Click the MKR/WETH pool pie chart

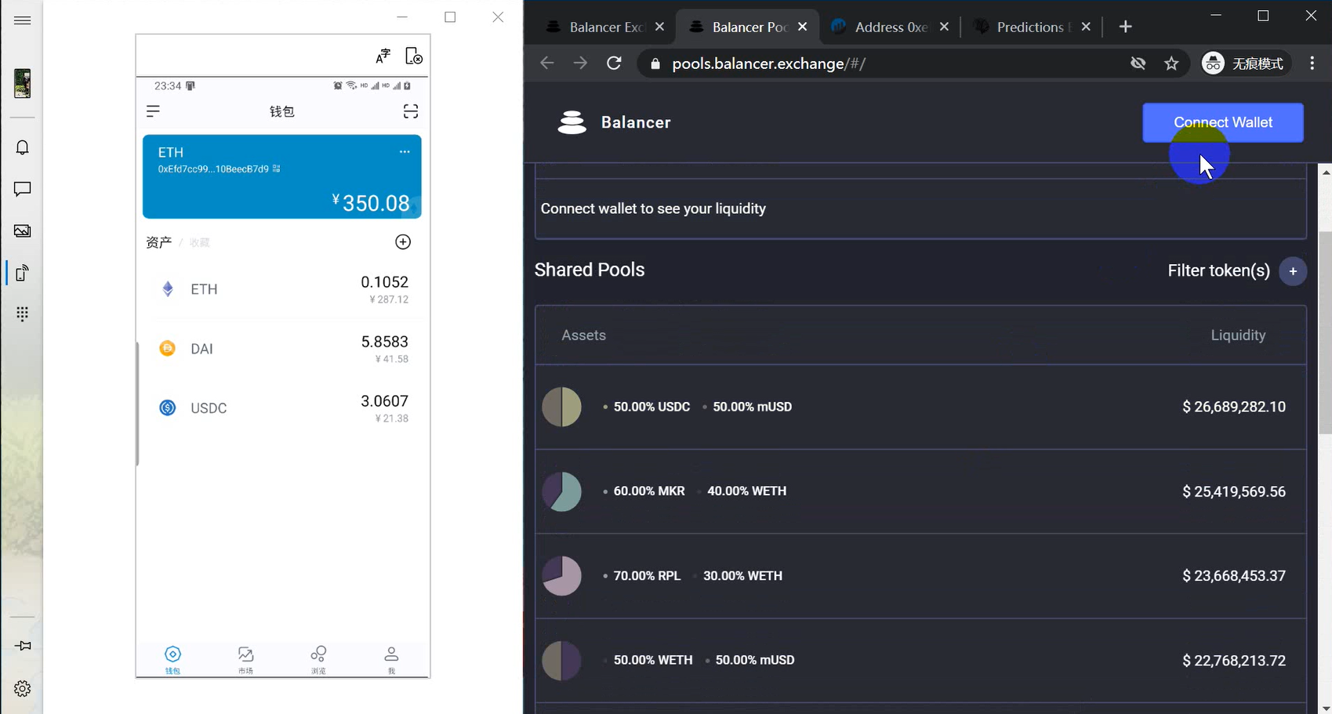point(561,491)
